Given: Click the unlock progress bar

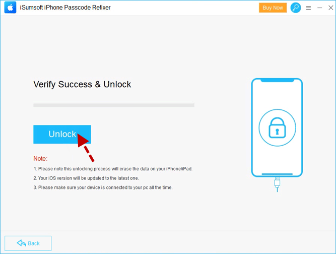Looking at the screenshot, I should click(114, 105).
